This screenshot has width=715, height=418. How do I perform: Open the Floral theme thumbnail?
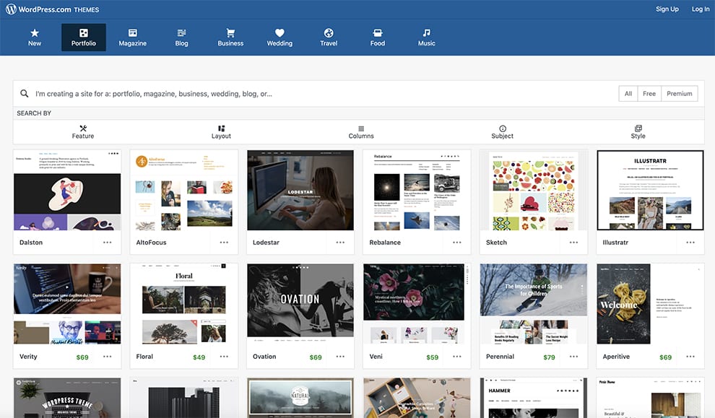pyautogui.click(x=183, y=304)
